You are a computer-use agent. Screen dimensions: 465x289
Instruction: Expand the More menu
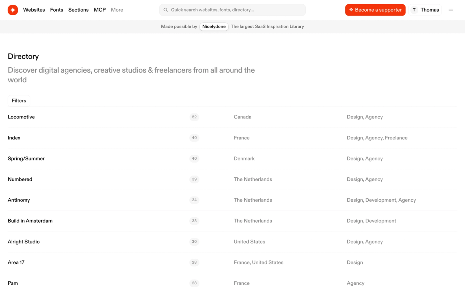click(117, 10)
